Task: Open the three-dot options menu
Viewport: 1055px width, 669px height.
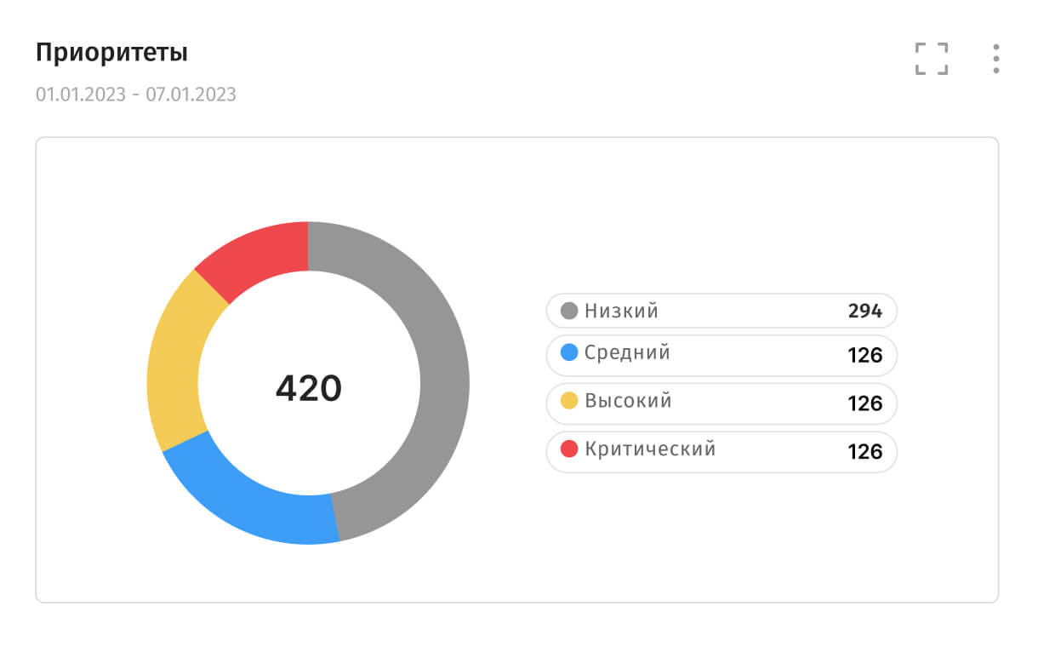Action: click(x=995, y=59)
